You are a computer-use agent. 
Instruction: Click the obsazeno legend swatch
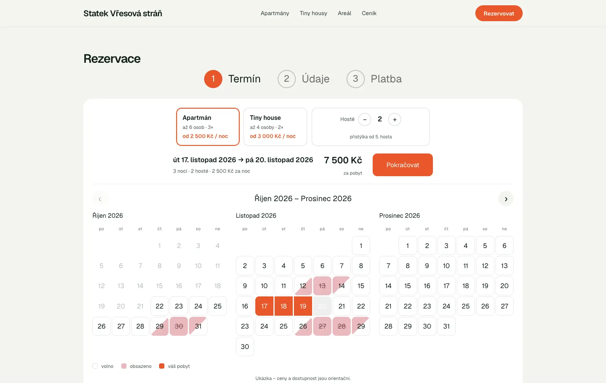point(124,366)
